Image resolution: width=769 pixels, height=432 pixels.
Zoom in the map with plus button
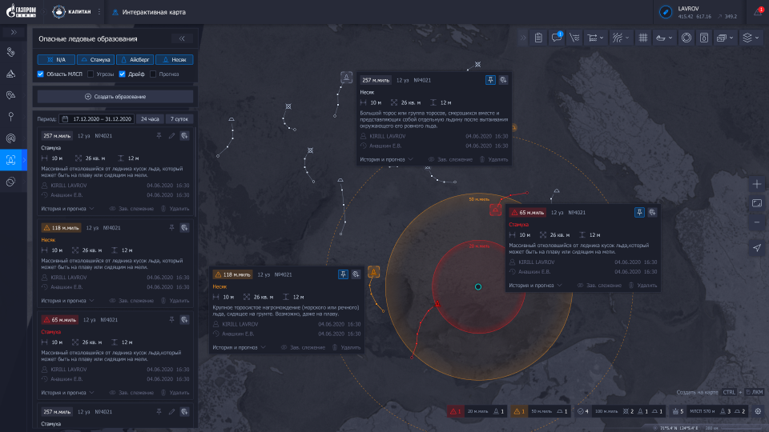tap(757, 184)
